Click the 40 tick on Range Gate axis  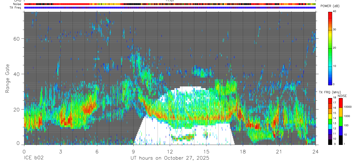[x=16, y=74]
